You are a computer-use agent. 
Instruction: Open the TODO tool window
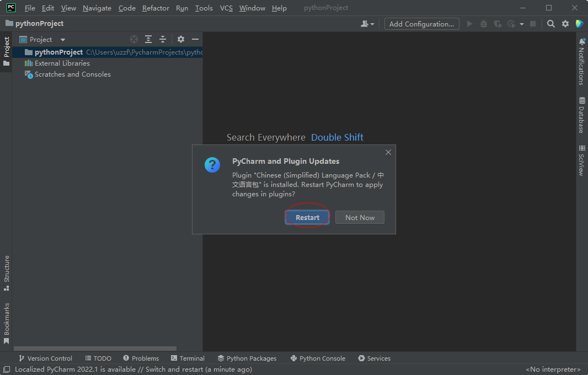coord(98,358)
